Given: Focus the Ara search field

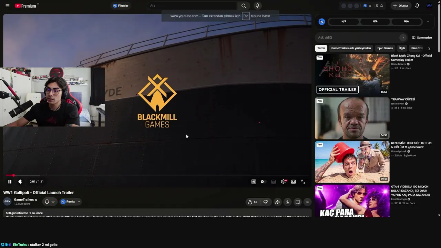Looking at the screenshot, I should pyautogui.click(x=192, y=6).
